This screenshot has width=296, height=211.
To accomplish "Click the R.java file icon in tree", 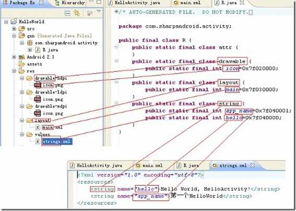I will click(38, 50).
